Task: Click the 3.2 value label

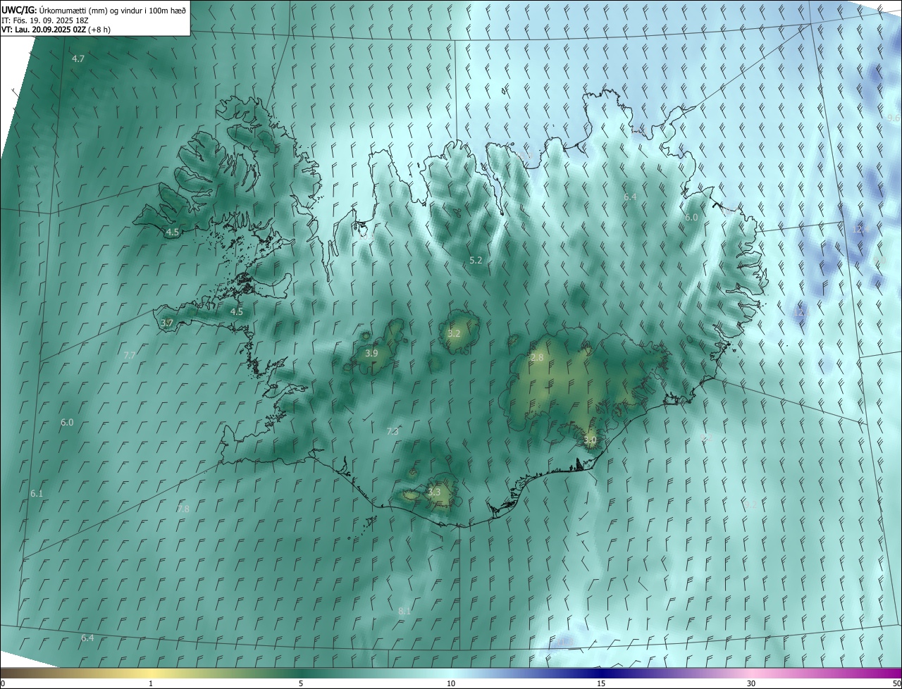Action: pos(454,334)
